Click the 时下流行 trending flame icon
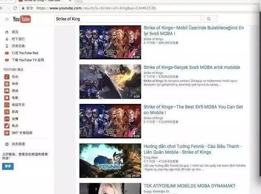This screenshot has height=194, width=261. (x=7, y=39)
